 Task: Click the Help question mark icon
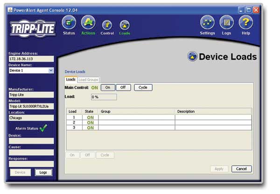(x=246, y=23)
